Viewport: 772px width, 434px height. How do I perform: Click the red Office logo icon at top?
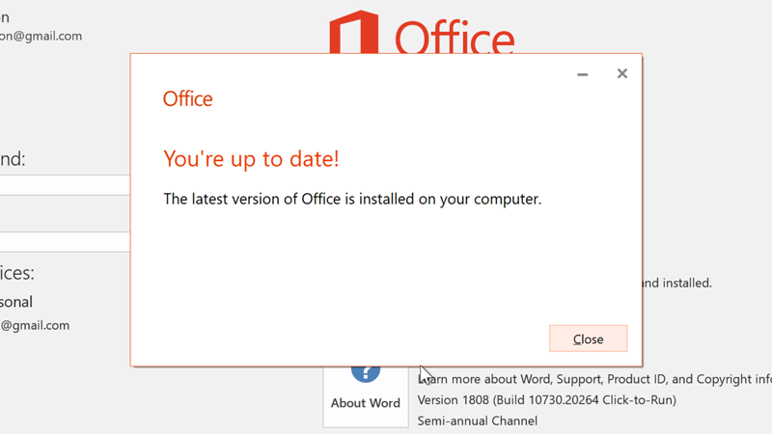(x=354, y=32)
